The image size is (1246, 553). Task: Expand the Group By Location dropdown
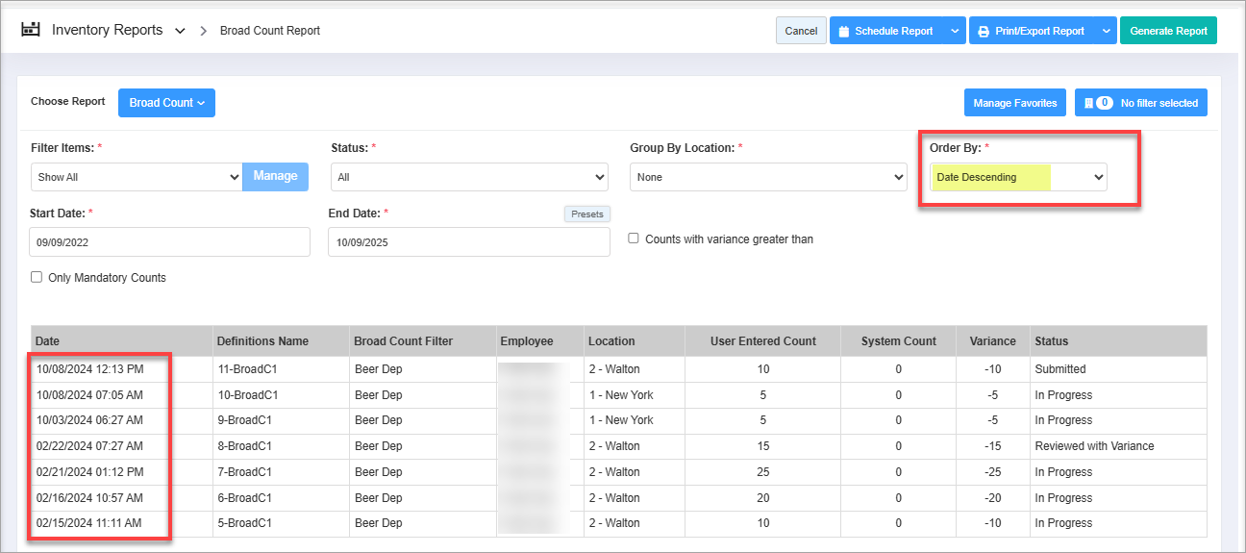click(768, 177)
